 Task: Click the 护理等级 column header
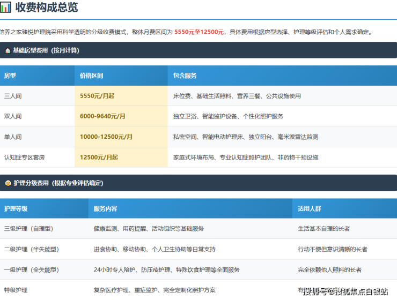pos(16,208)
